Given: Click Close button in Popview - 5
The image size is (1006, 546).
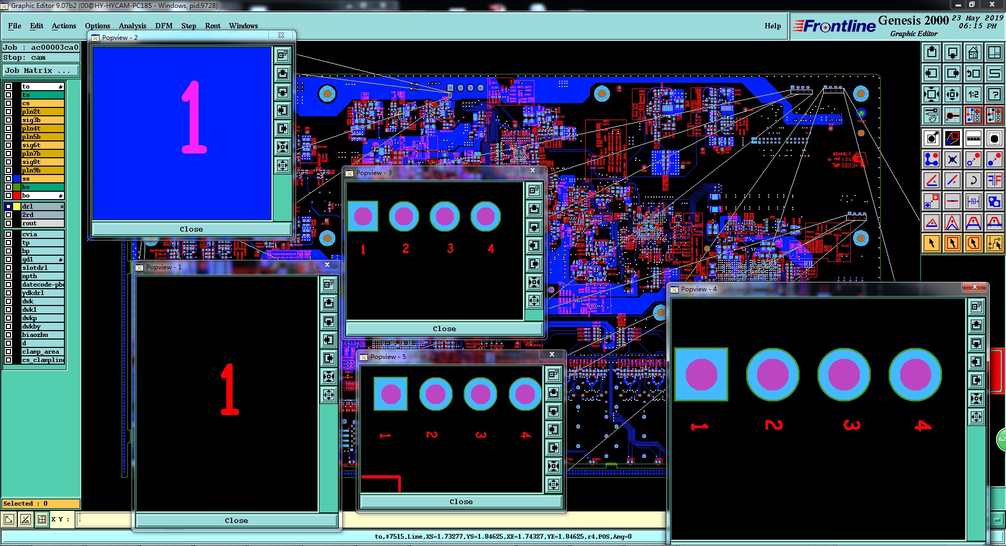Looking at the screenshot, I should pos(461,501).
